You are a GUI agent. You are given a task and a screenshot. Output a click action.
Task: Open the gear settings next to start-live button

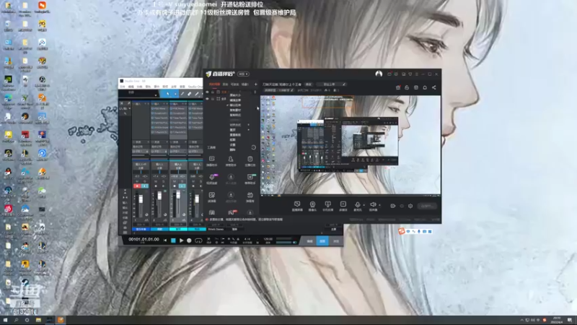410,206
